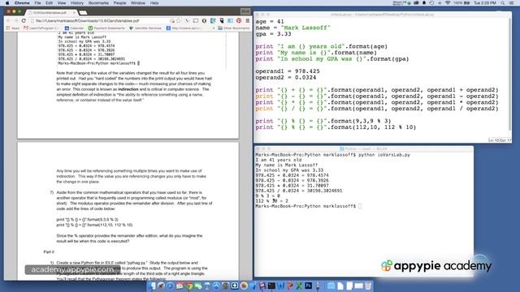Image resolution: width=520 pixels, height=292 pixels.
Task: Click the clock showing Tue 2:29 PM
Action: point(485,3)
